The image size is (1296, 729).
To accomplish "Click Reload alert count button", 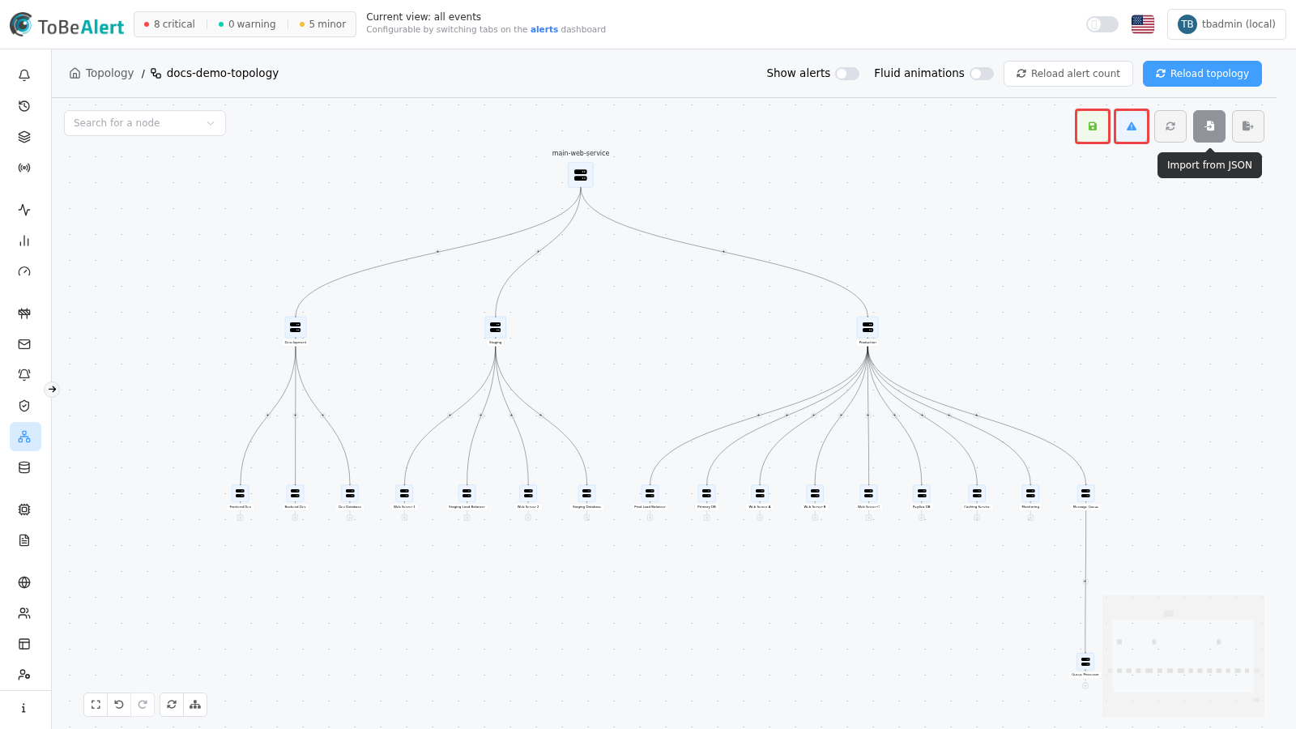I will 1068,74.
